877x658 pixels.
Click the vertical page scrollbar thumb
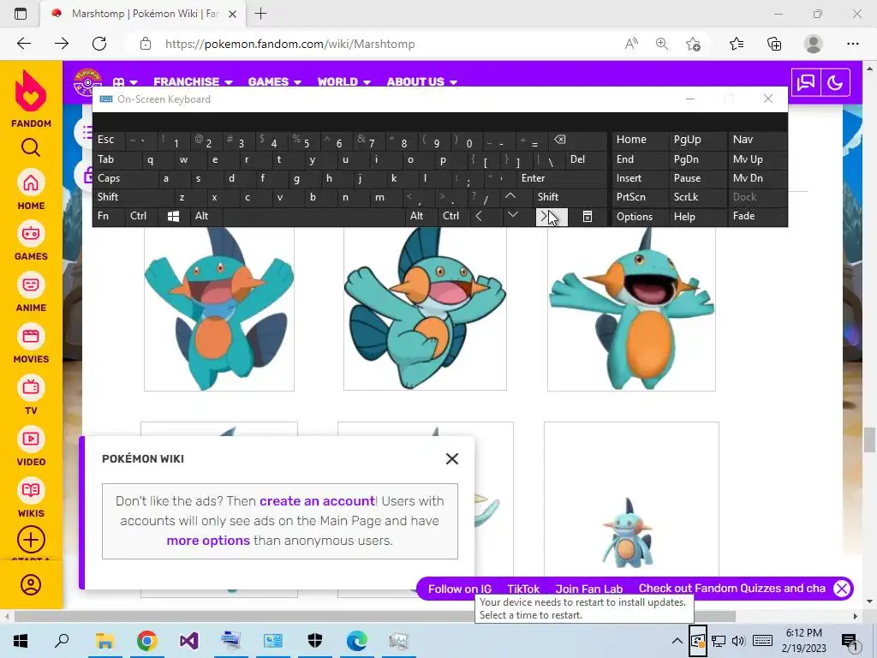(869, 440)
